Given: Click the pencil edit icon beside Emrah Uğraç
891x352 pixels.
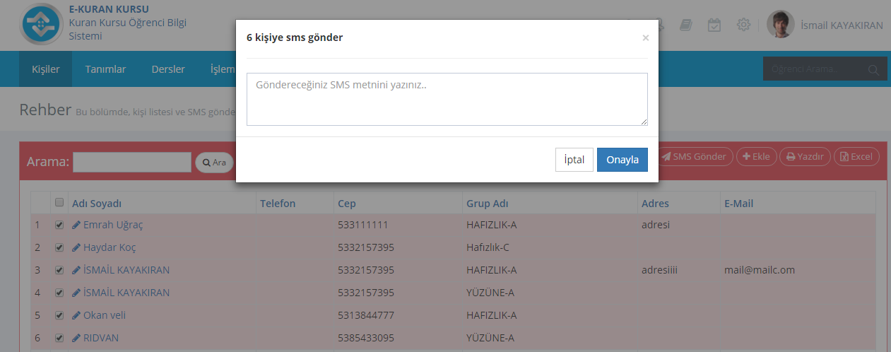Looking at the screenshot, I should pos(76,225).
